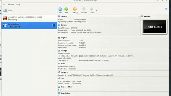Image resolution: width=171 pixels, height=96 pixels.
Task: Click the Nested Paging, KVM Paravirtualization value
Action: (86, 33)
